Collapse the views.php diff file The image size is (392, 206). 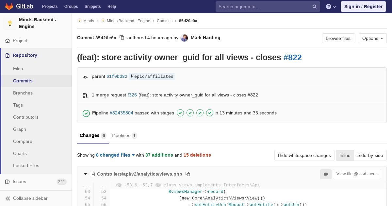pos(86,174)
